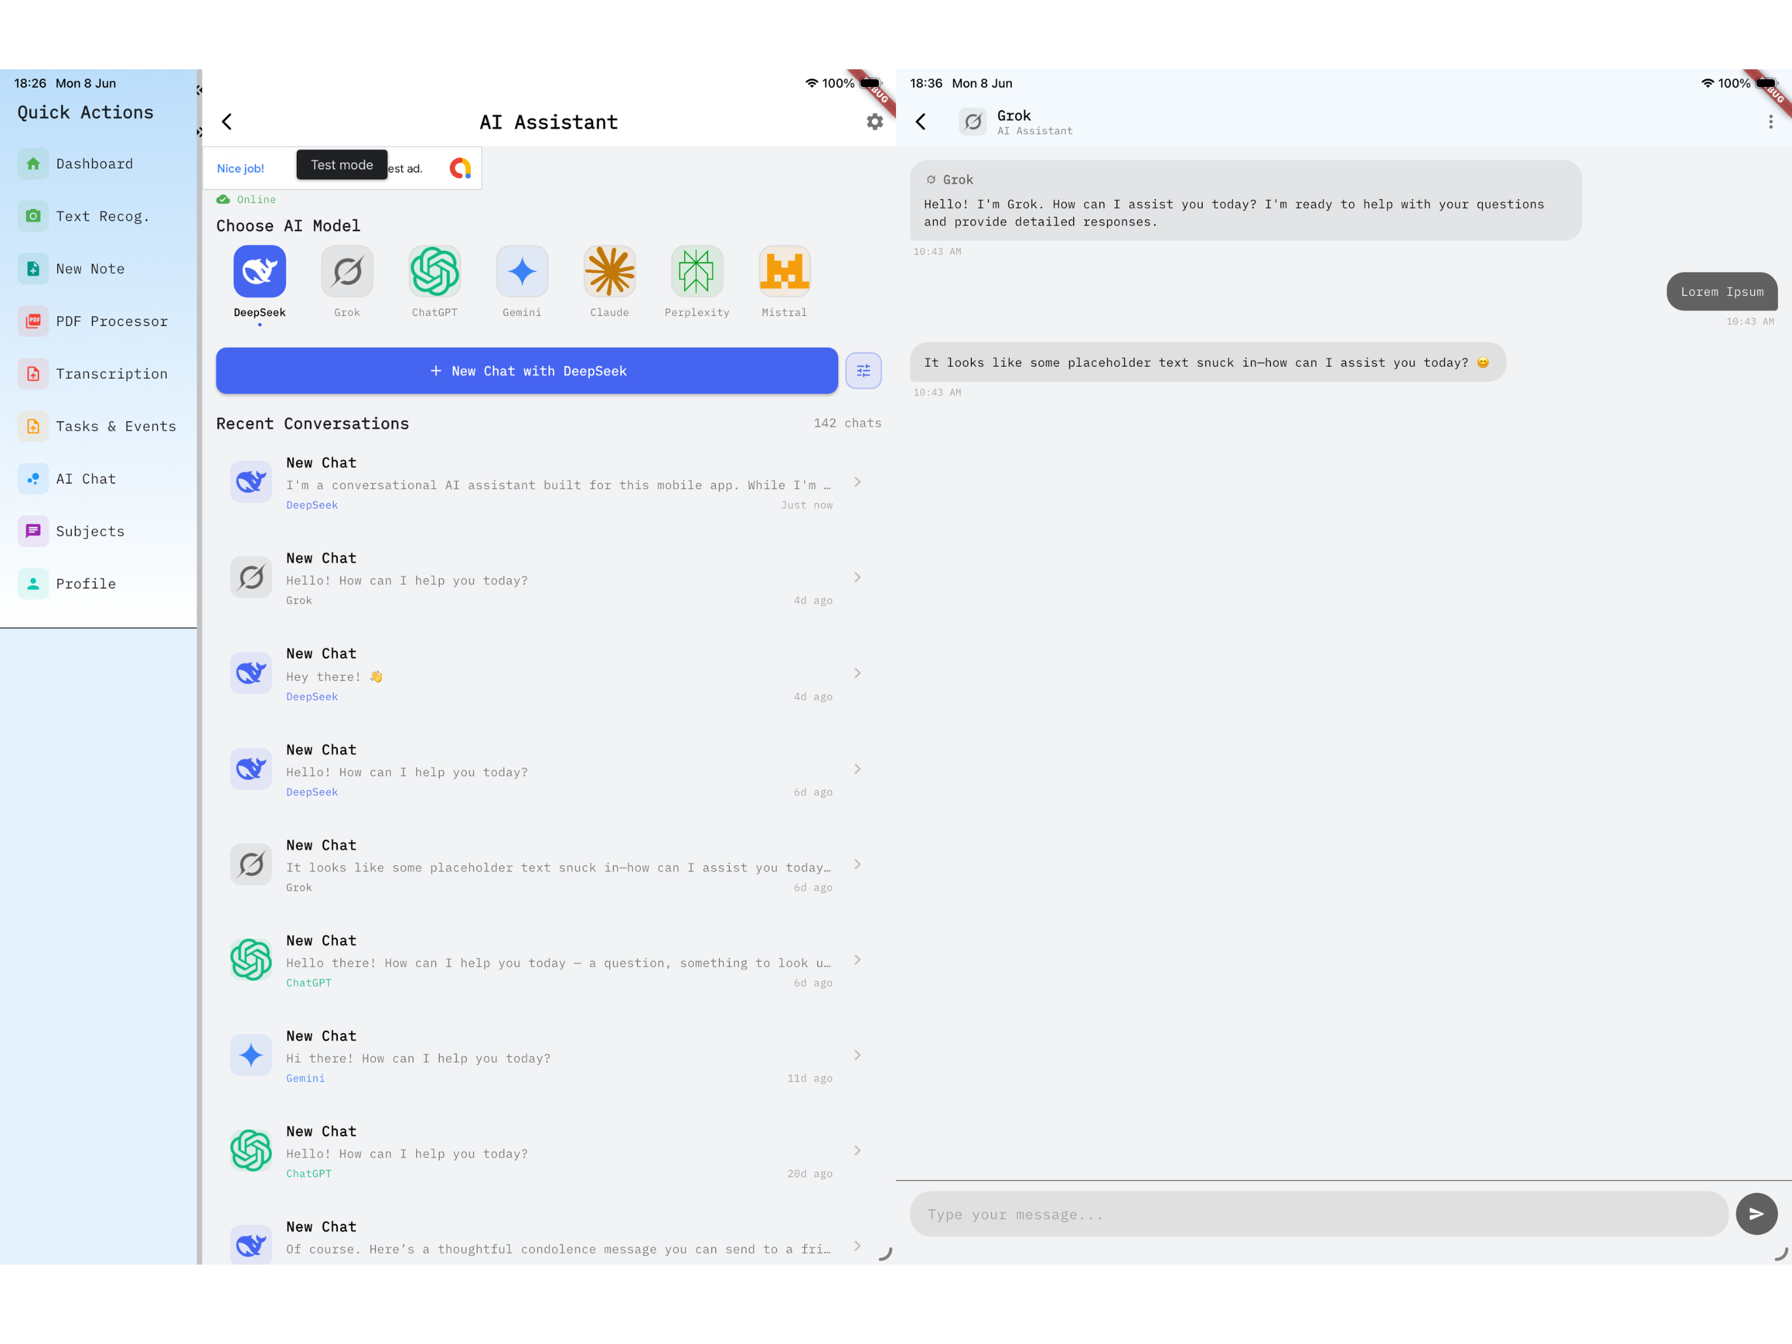
Task: Click the New Note icon
Action: click(33, 269)
